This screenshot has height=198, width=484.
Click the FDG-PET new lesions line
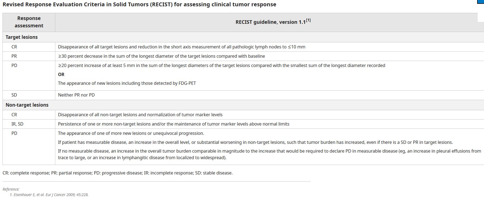click(x=127, y=83)
